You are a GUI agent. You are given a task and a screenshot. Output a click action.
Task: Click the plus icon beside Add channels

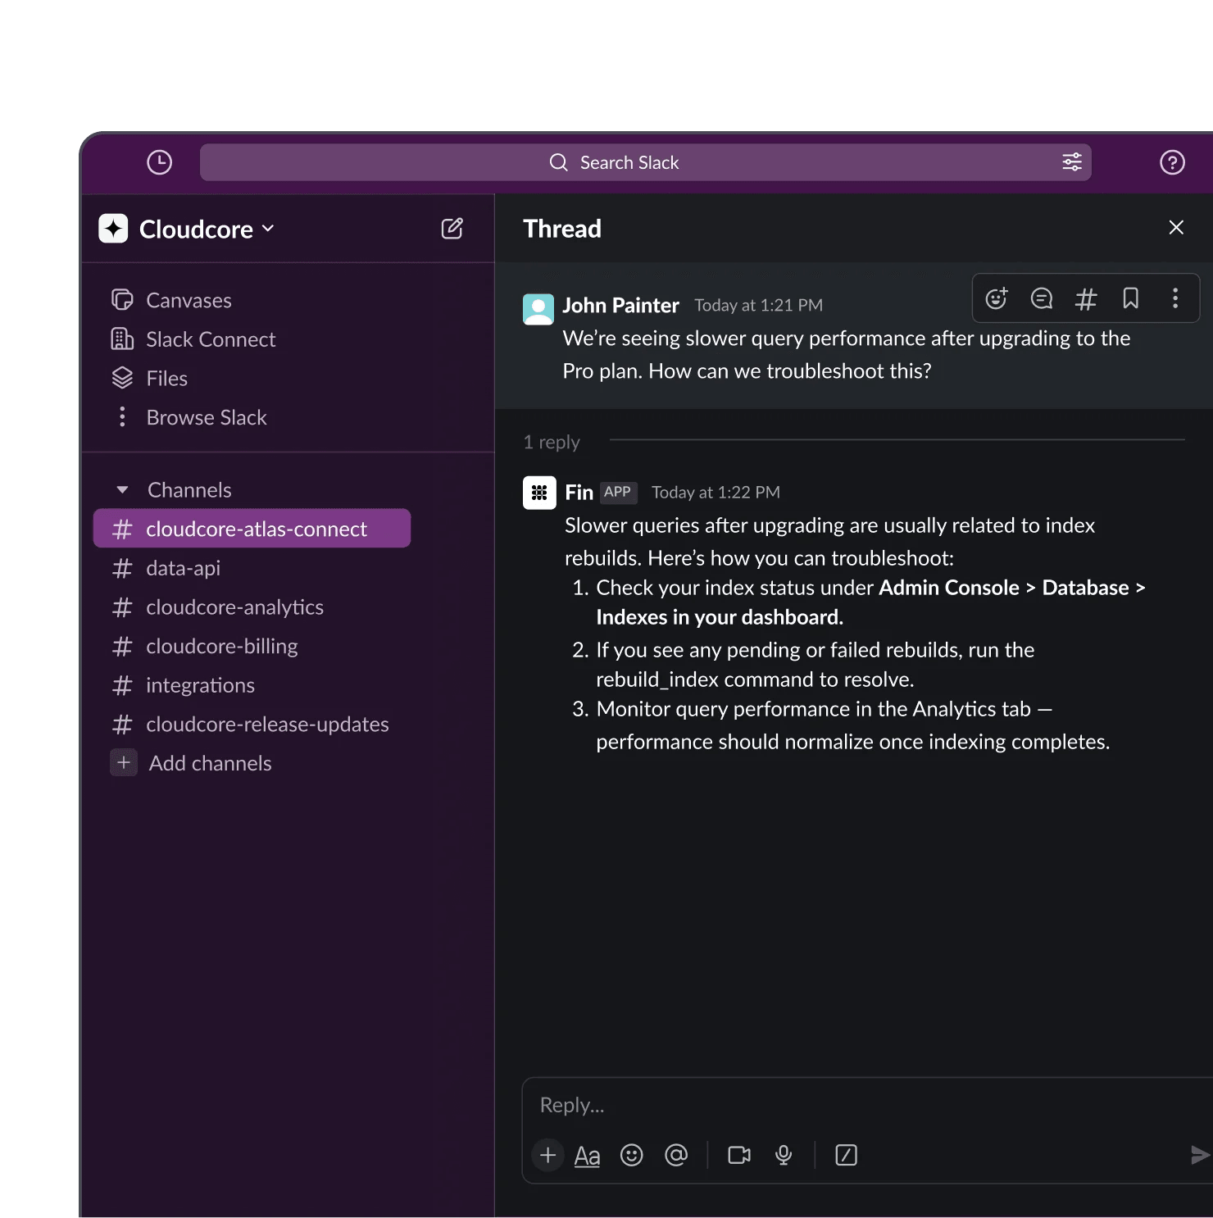click(x=124, y=763)
